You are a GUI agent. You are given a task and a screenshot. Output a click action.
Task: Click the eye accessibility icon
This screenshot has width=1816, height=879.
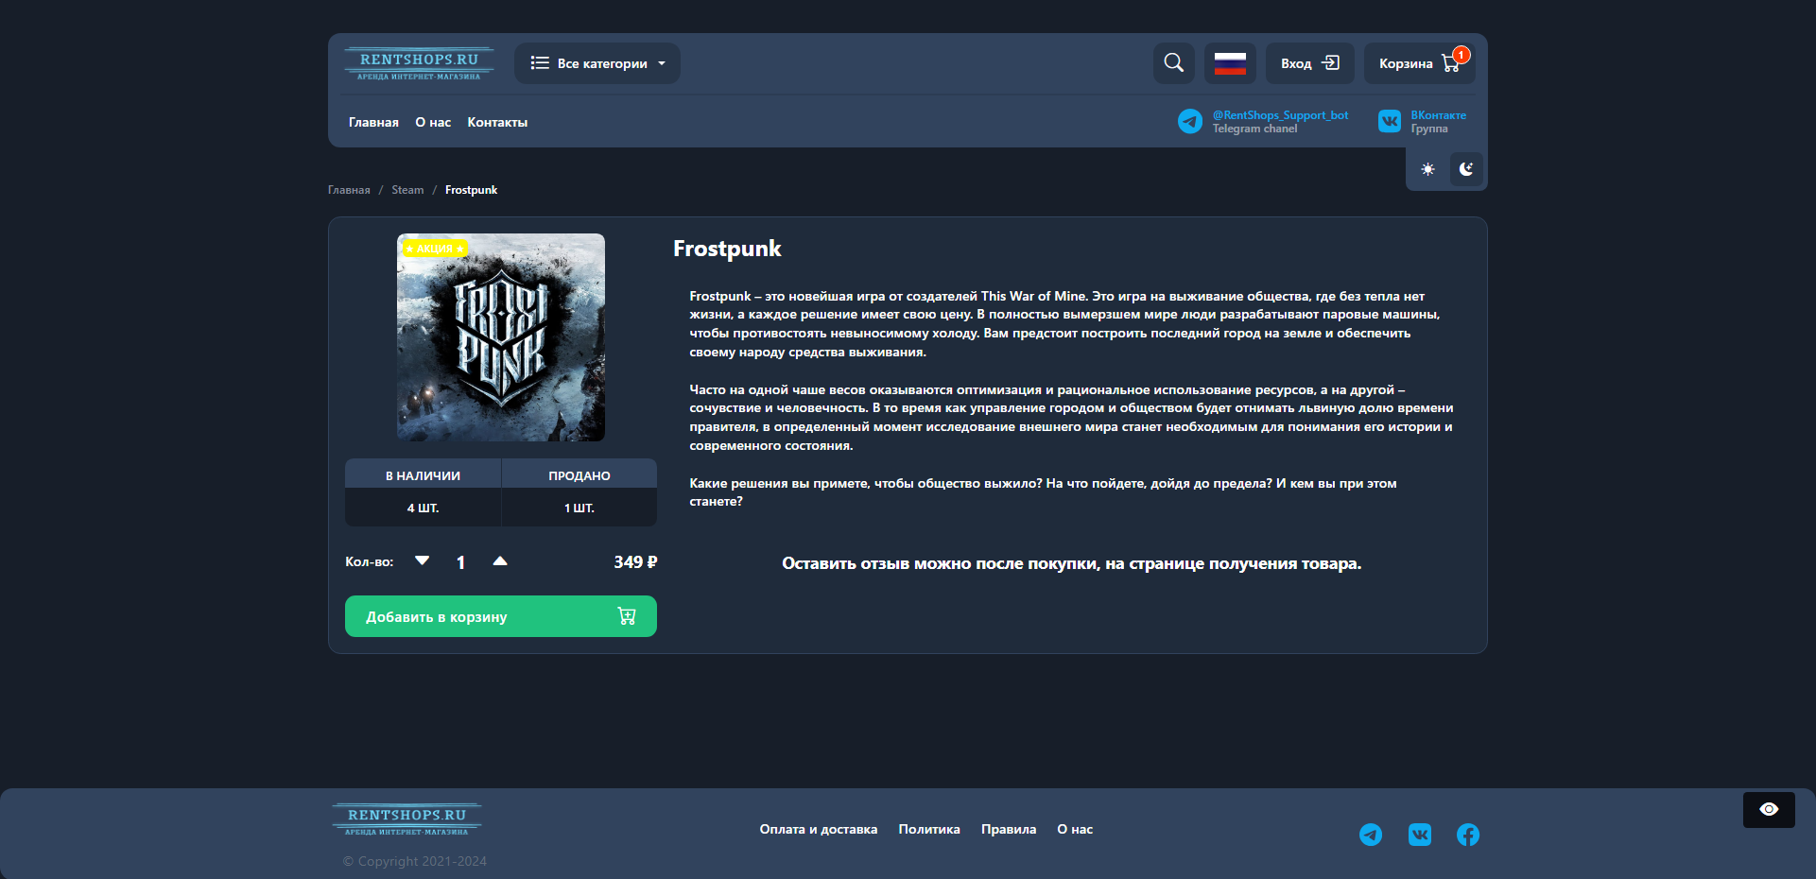click(1769, 809)
